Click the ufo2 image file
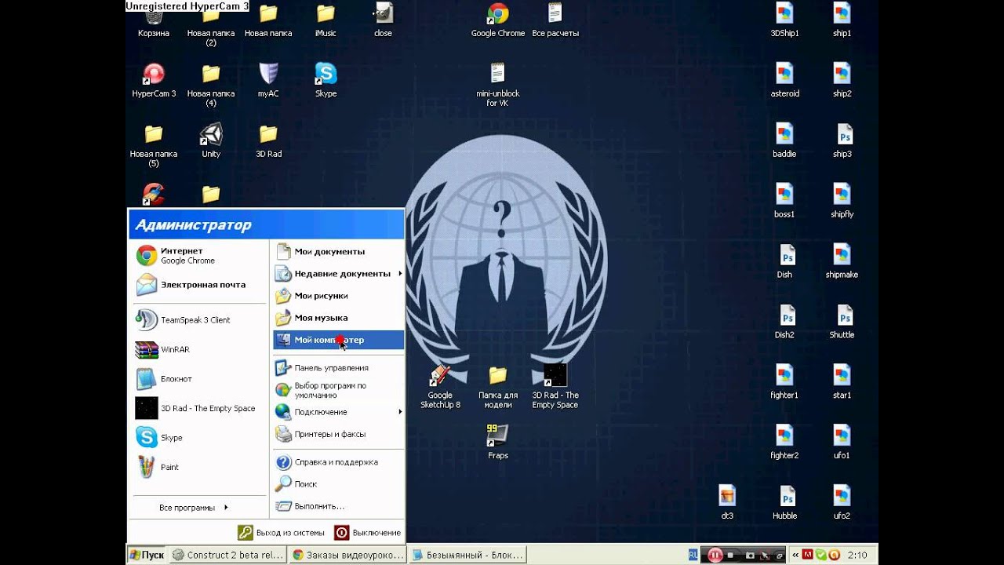This screenshot has width=1004, height=565. (842, 504)
